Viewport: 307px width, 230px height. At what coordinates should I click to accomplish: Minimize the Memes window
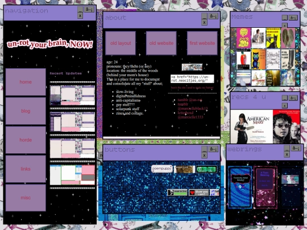[x=285, y=18]
